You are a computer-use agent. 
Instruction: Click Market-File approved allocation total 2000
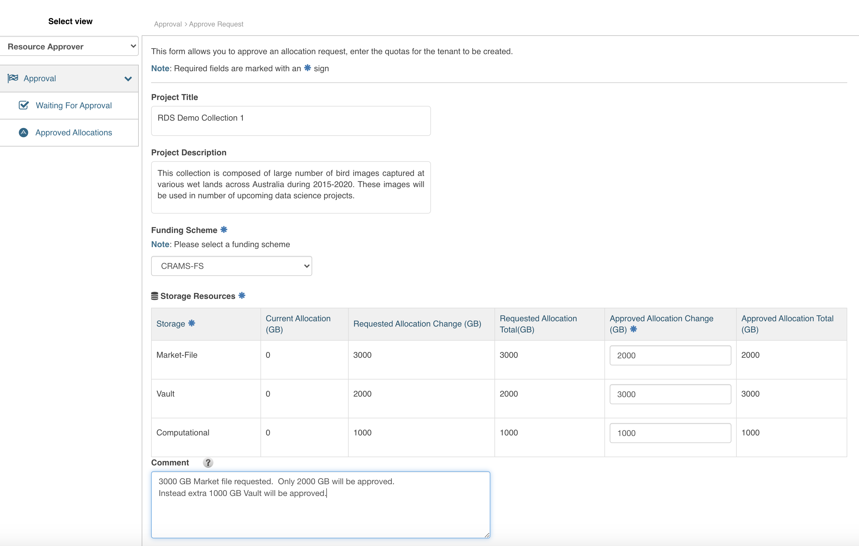pos(750,355)
